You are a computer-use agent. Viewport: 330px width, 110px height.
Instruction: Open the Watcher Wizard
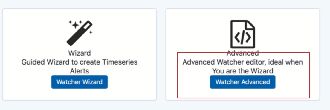click(79, 82)
